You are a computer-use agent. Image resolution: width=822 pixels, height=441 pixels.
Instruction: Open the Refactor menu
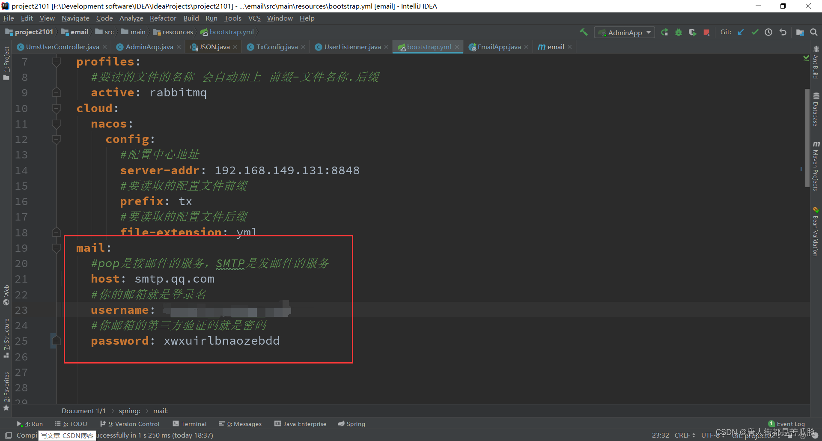[163, 18]
